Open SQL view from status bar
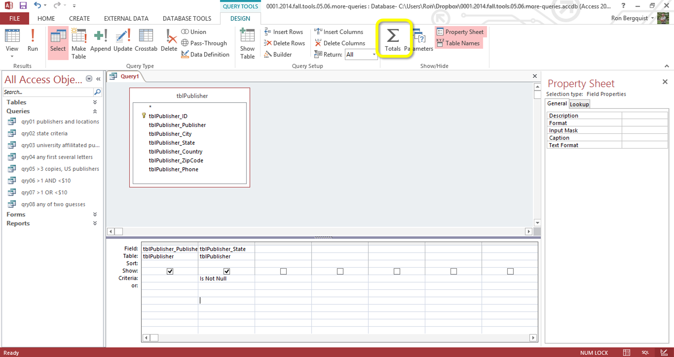The width and height of the screenshot is (674, 357). coord(645,353)
